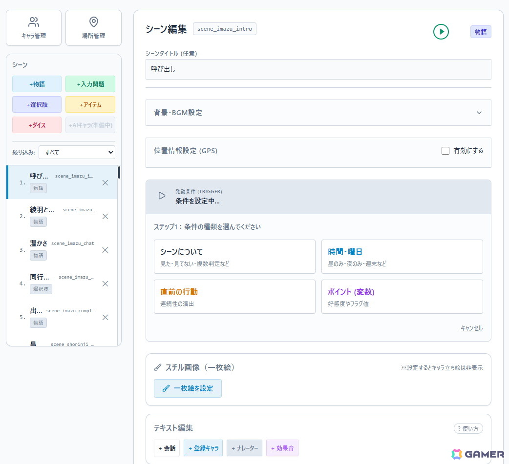
Task: Click the 物語 tag on scene 3
Action: 38,256
